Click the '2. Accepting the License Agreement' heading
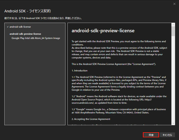This screenshot has width=179, height=140. point(91,119)
